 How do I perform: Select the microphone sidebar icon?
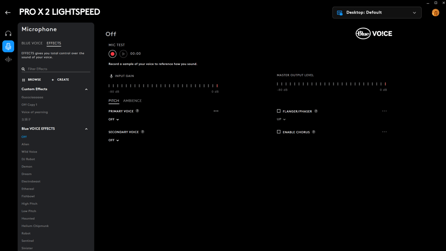click(x=8, y=46)
